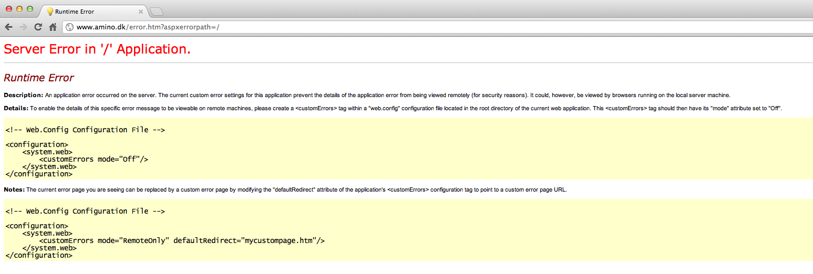Close the browser window with red button
Image resolution: width=813 pixels, height=274 pixels.
9,9
